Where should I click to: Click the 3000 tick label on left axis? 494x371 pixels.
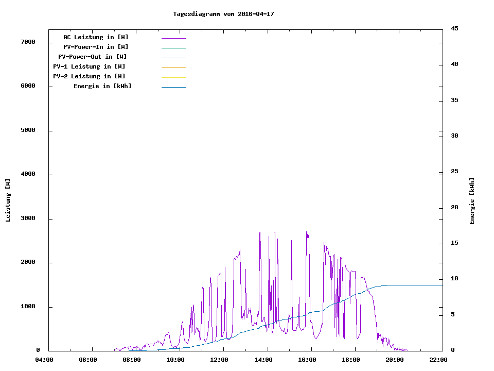(28, 218)
